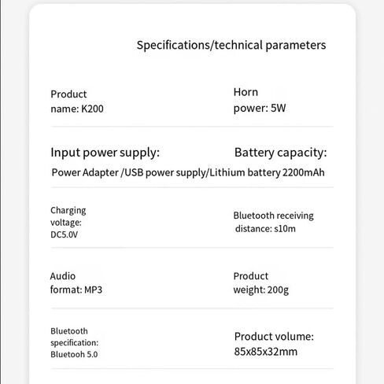Click the Battery capacity label
Screen dimensions: 384x384
(280, 153)
